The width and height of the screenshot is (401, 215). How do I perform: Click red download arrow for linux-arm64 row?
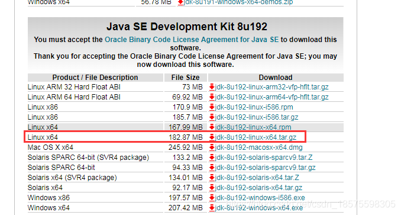[x=212, y=97]
